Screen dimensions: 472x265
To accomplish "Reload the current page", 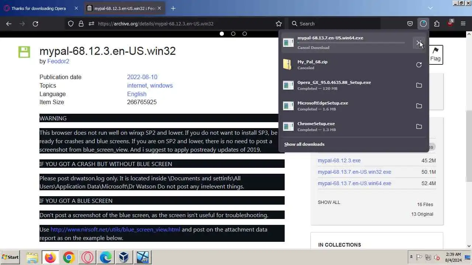I will coord(35,24).
